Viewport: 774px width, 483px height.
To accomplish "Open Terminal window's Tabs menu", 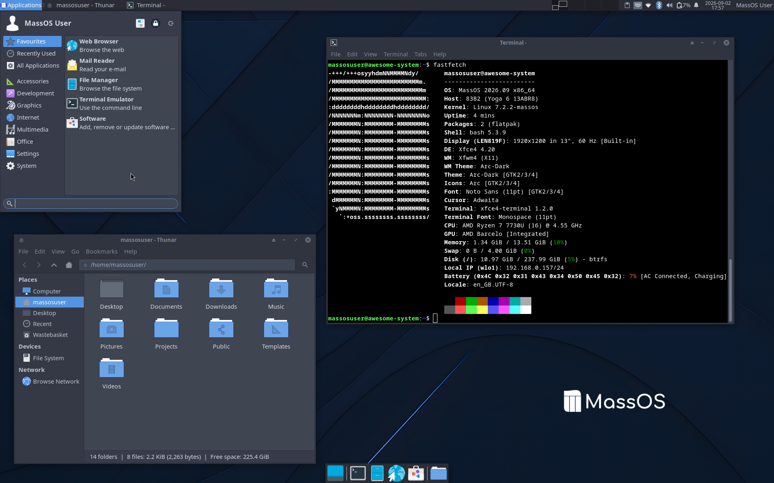I will click(420, 54).
